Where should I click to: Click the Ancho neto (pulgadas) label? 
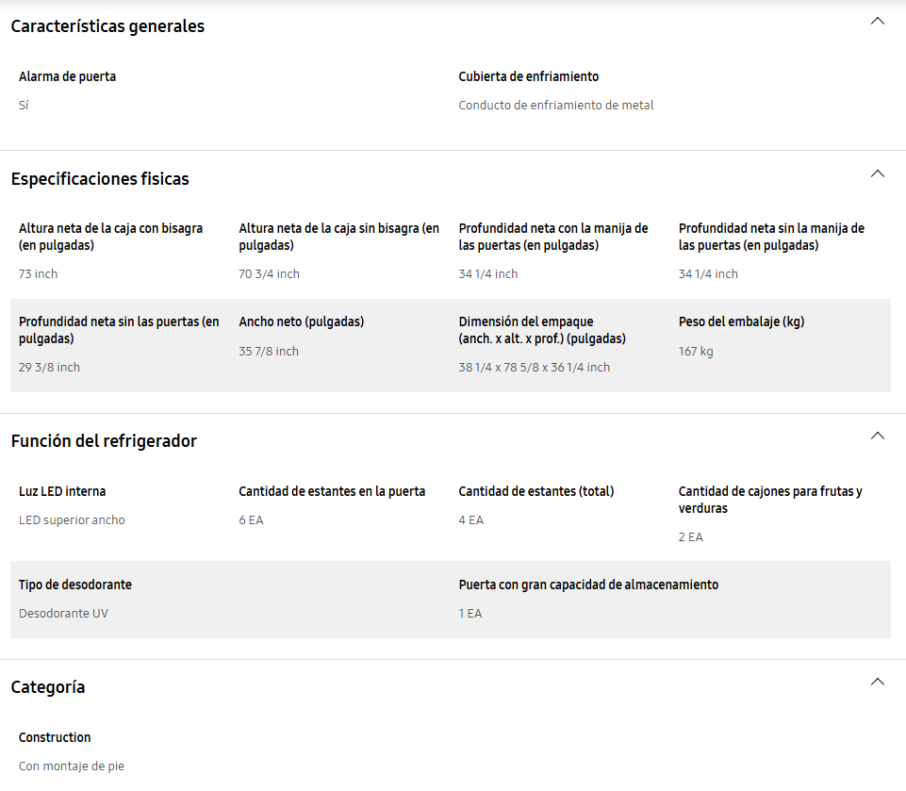[x=301, y=321]
